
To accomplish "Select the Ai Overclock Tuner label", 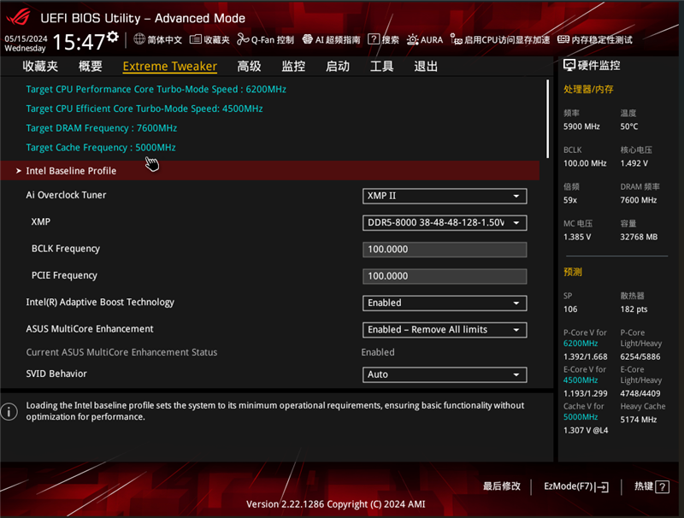I will pos(66,195).
